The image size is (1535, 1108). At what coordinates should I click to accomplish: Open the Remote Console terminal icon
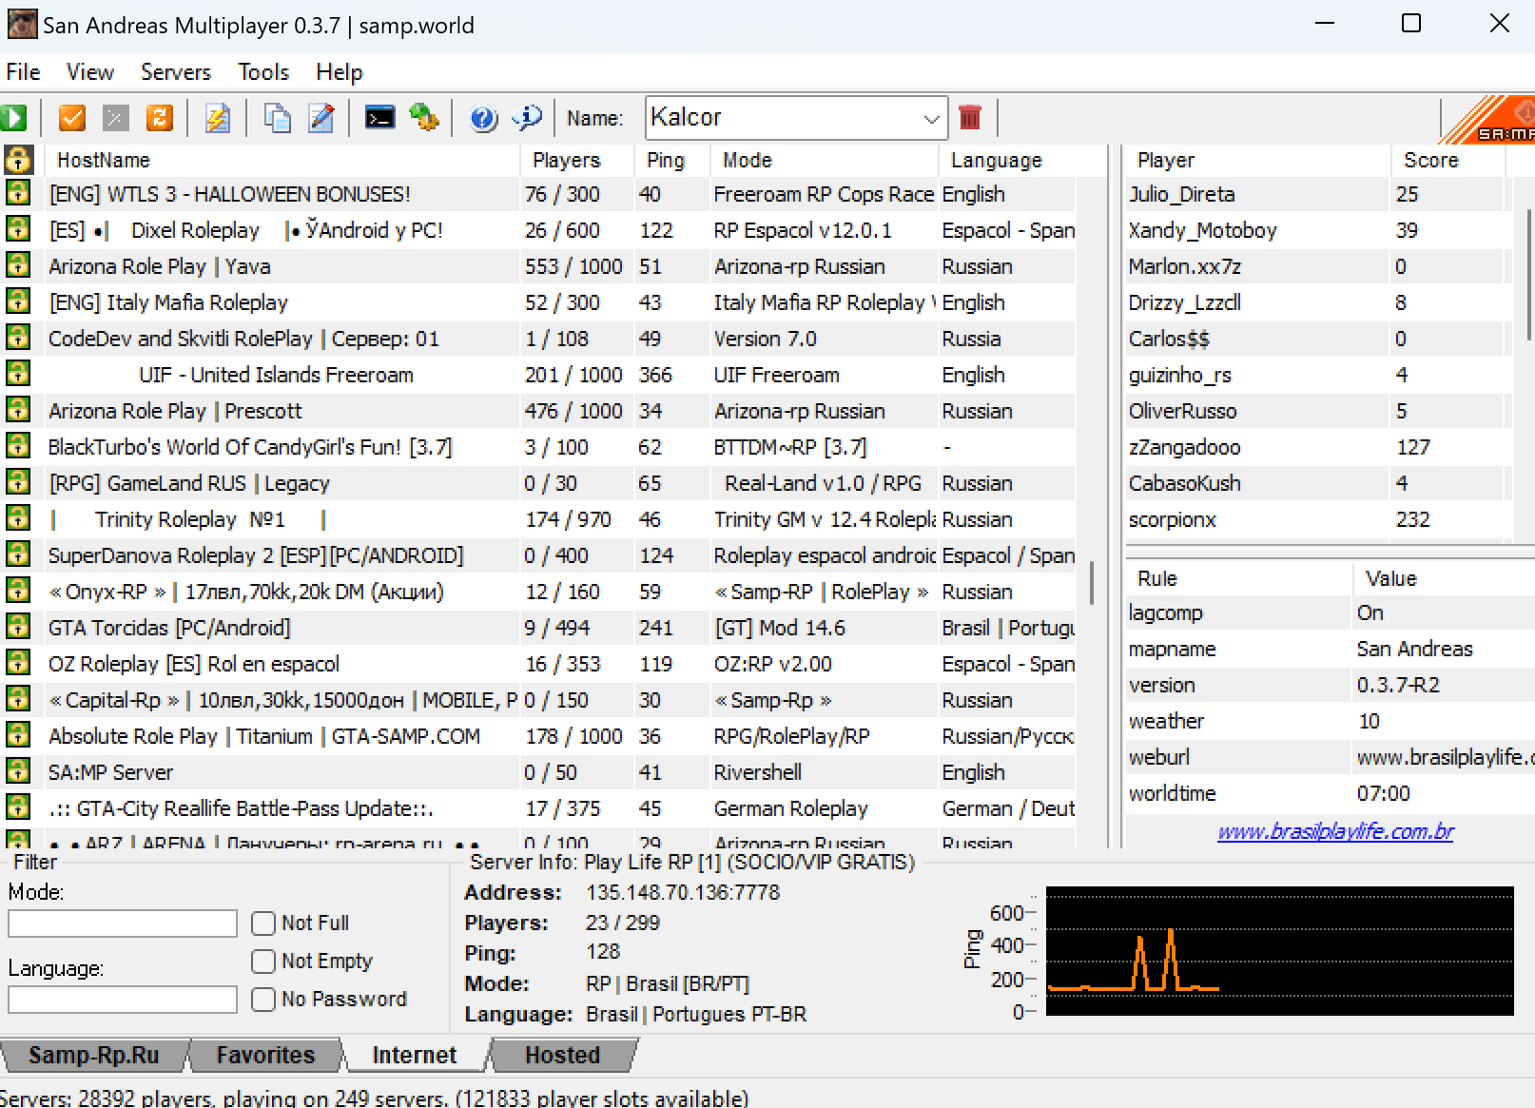click(379, 118)
